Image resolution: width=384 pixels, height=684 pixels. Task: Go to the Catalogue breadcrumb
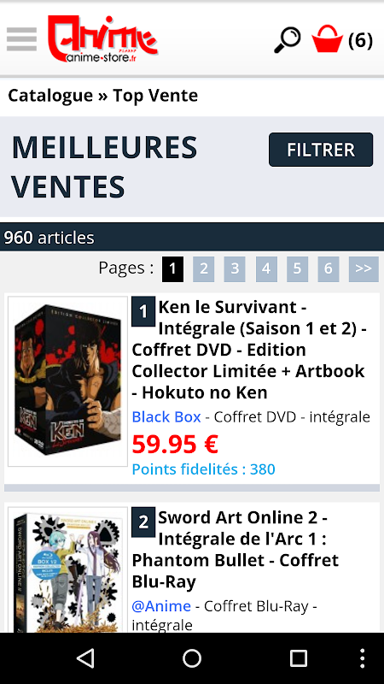[50, 96]
